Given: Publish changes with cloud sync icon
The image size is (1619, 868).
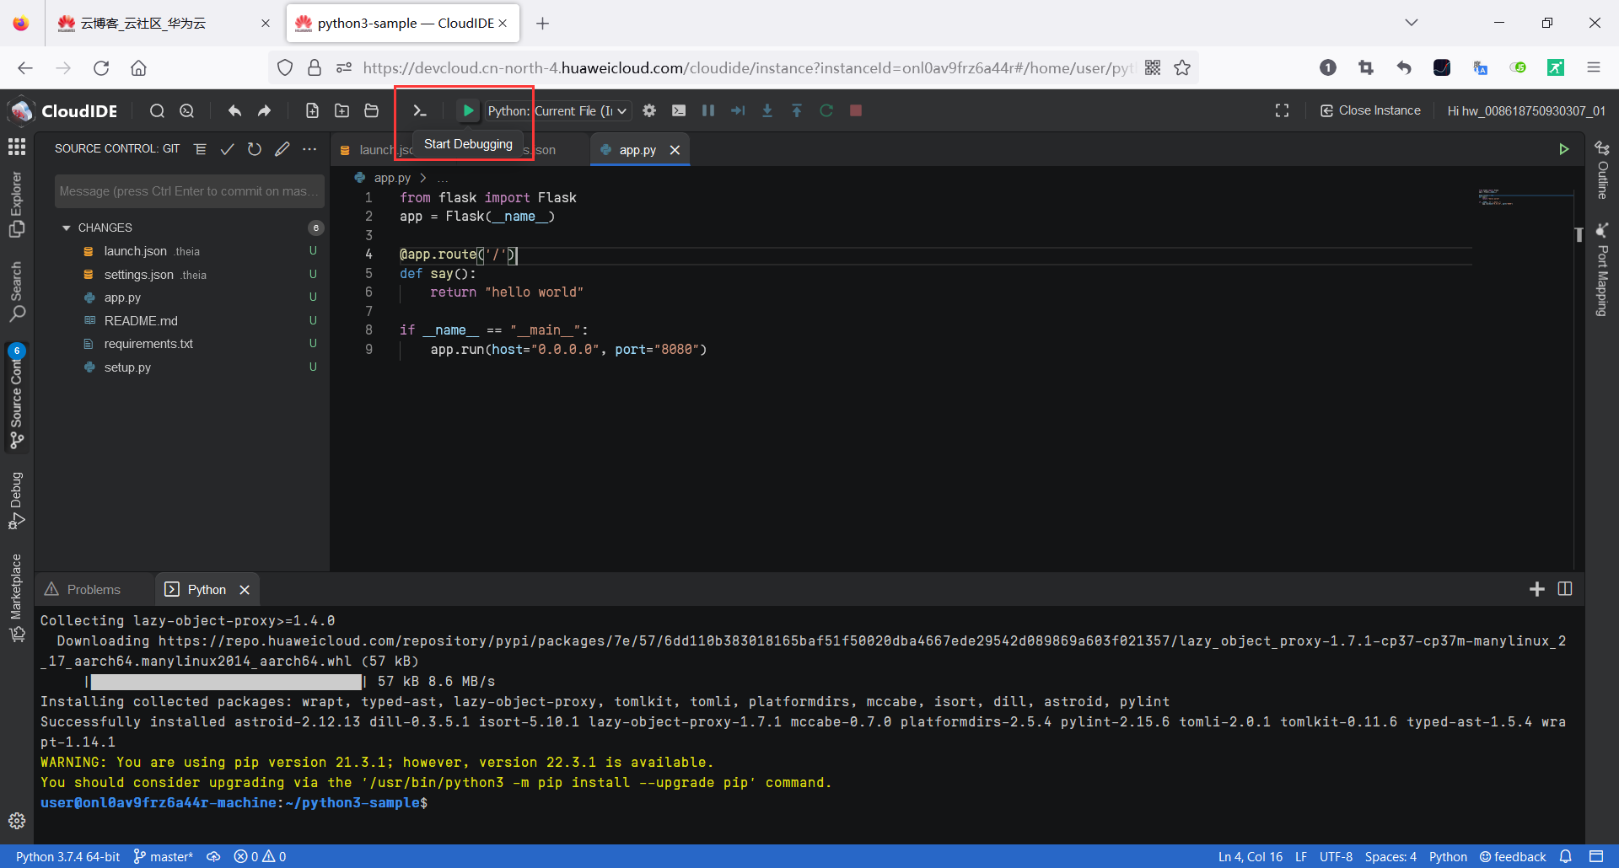Looking at the screenshot, I should pos(213,856).
